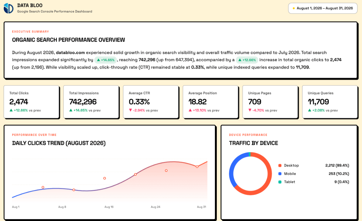Image resolution: width=362 pixels, height=221 pixels.
Task: Click the '11,709' Unique Queries card value
Action: 318,102
